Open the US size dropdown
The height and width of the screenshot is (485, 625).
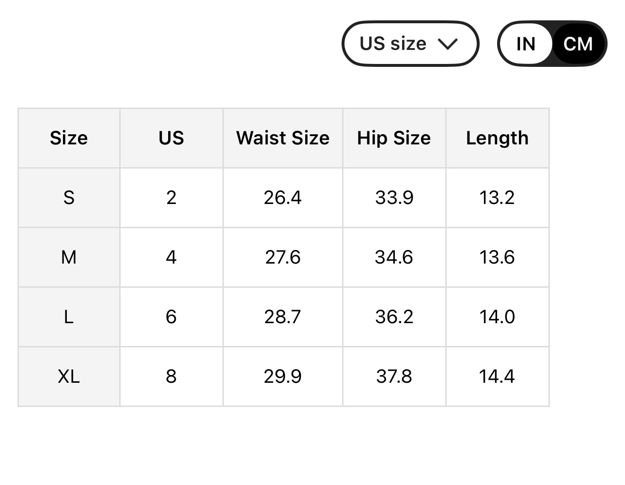click(409, 44)
